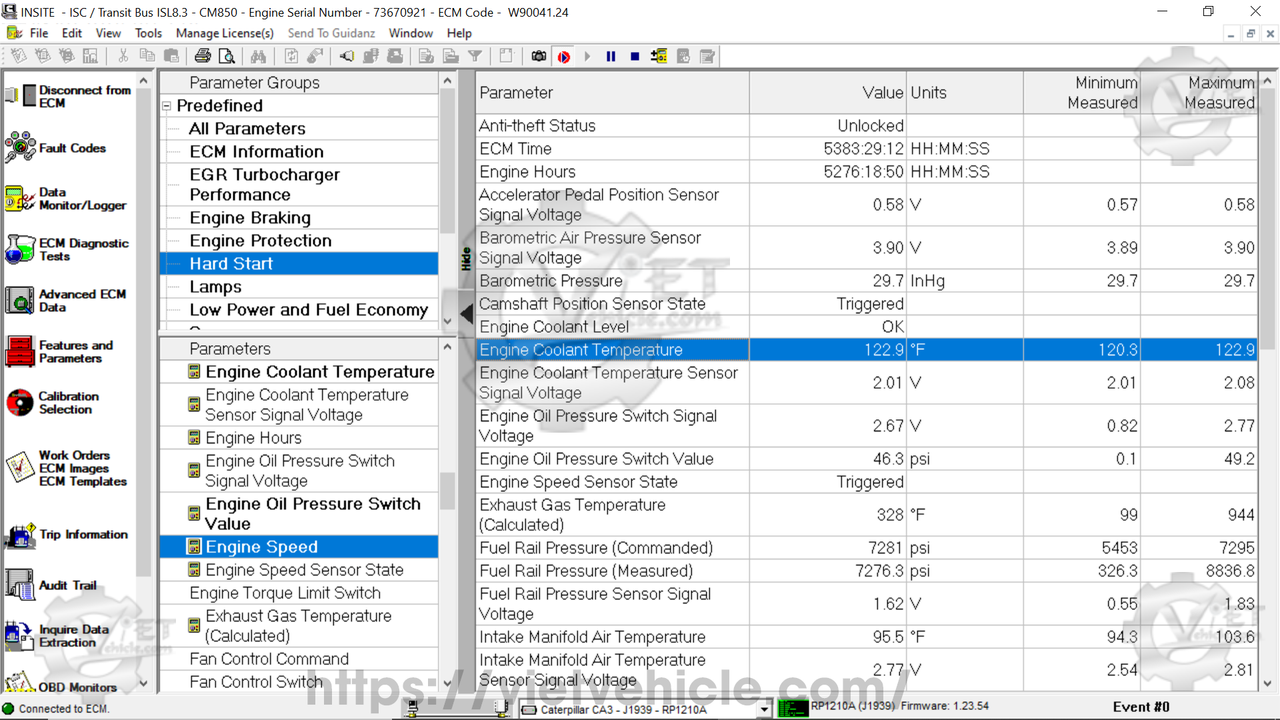This screenshot has height=720, width=1280.
Task: Click the Print toolbar icon
Action: click(203, 57)
